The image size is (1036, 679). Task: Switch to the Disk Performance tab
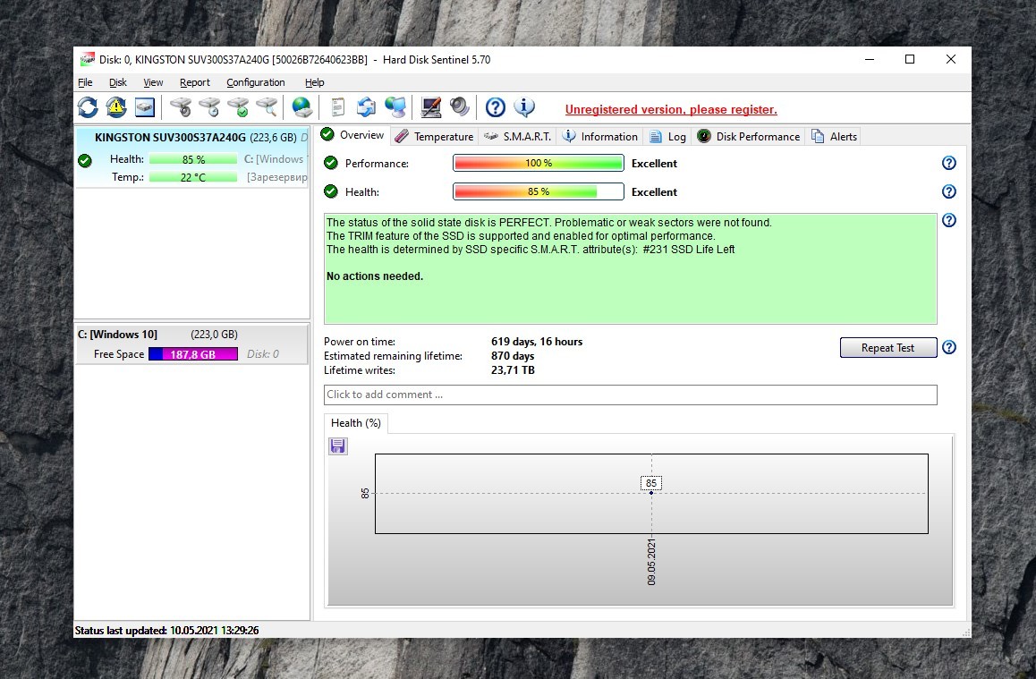[x=749, y=137]
